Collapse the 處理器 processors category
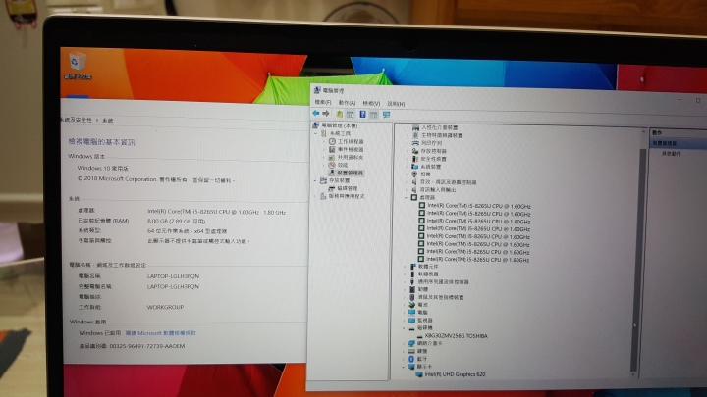Viewport: 707px width, 397px height. (x=406, y=198)
